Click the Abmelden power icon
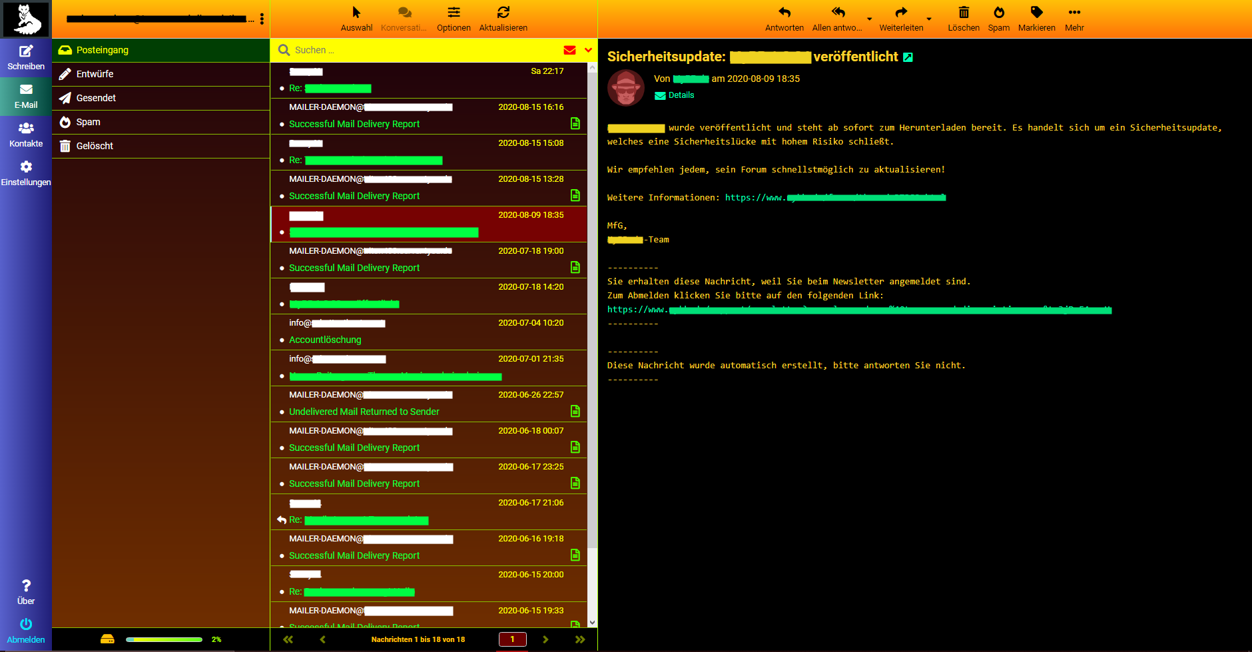Image resolution: width=1252 pixels, height=652 pixels. coord(26,625)
